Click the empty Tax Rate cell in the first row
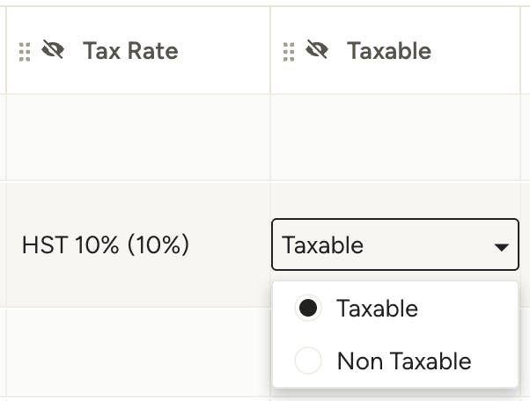Screen dimensions: 530x401 point(138,137)
